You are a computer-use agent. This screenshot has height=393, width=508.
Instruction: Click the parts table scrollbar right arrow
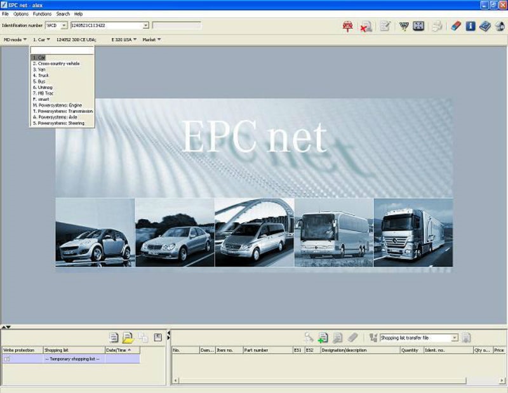click(x=502, y=380)
